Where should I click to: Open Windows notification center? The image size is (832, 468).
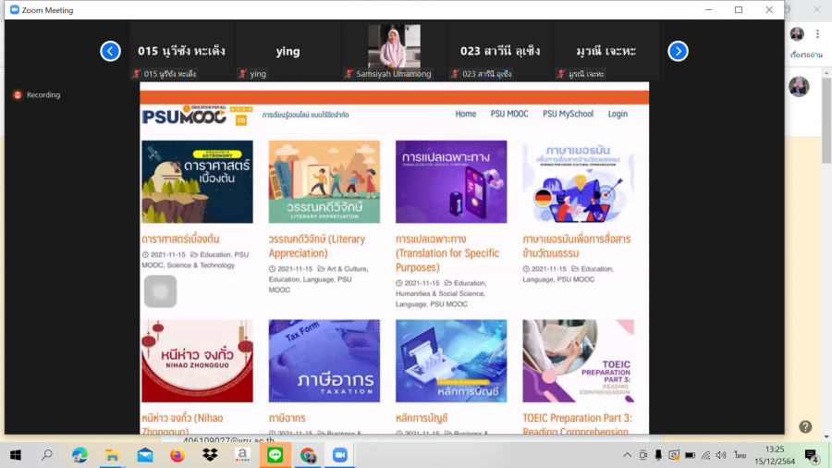[811, 455]
